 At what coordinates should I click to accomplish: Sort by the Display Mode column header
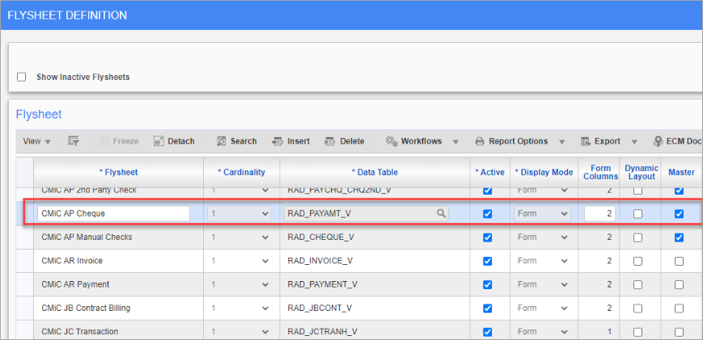(x=544, y=172)
